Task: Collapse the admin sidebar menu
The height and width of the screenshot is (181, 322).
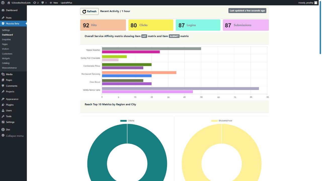Action: 14,136
